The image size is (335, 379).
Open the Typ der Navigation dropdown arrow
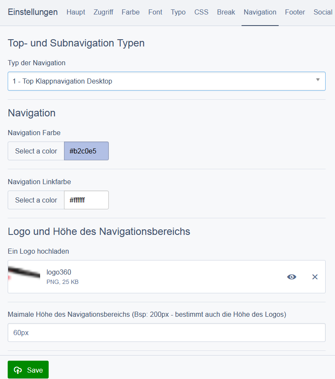click(x=318, y=80)
